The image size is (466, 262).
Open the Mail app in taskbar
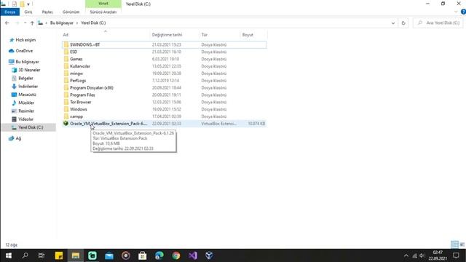coord(109,255)
